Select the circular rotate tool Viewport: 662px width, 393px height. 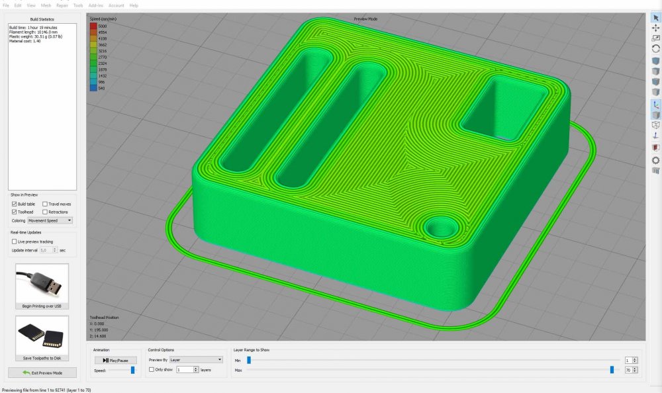655,49
